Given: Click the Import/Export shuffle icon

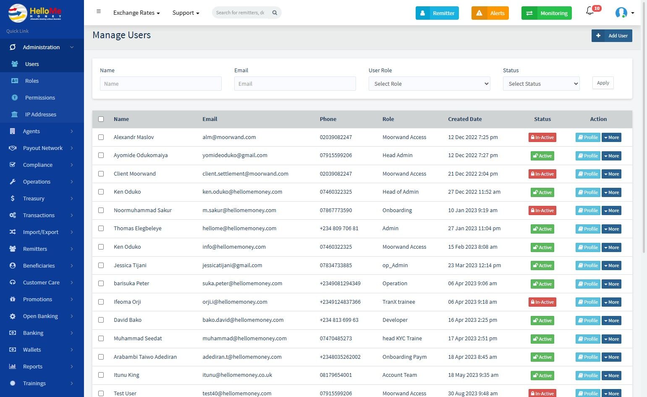Looking at the screenshot, I should (13, 232).
